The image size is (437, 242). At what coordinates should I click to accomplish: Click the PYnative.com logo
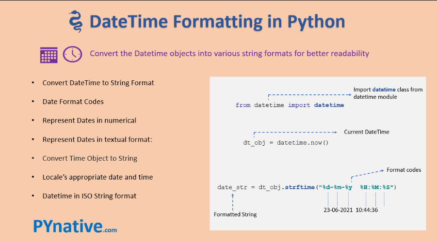click(x=75, y=226)
